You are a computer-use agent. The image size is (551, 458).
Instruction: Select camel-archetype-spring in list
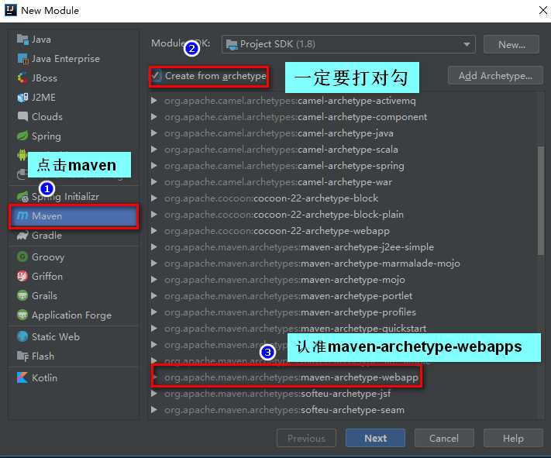(284, 166)
